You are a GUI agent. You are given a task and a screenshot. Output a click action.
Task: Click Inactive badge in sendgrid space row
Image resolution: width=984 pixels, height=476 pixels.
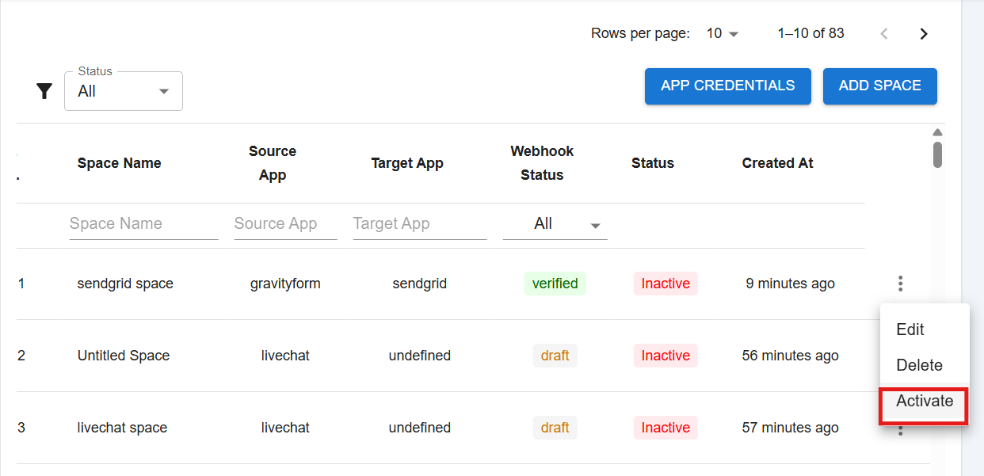coord(666,284)
